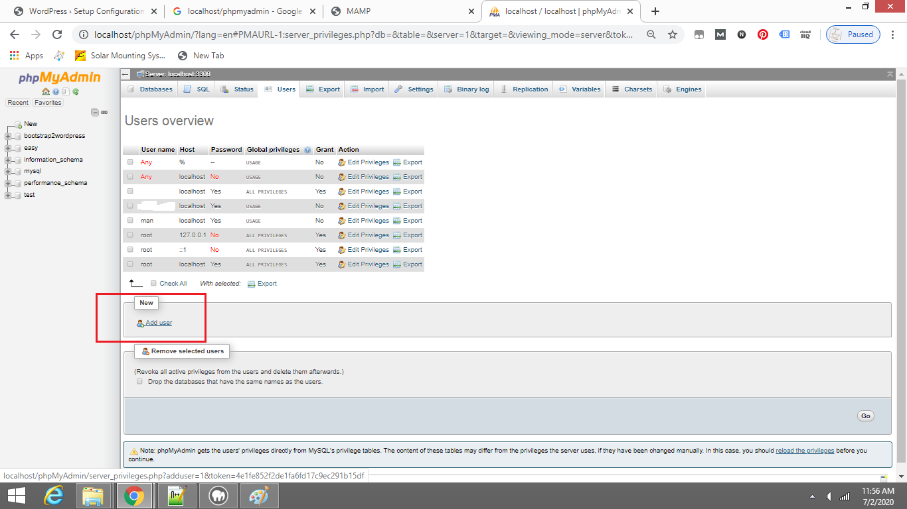Click the Go button
Screen dimensions: 907x509
click(865, 416)
